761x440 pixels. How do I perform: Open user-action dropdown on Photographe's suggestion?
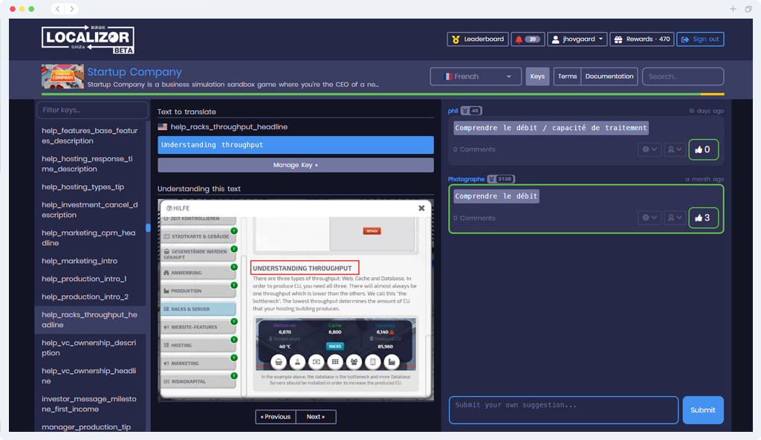674,218
